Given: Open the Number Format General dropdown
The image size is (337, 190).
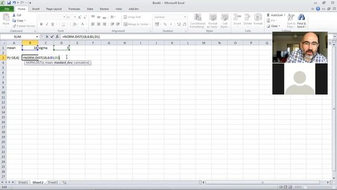Looking at the screenshot, I should [185, 17].
